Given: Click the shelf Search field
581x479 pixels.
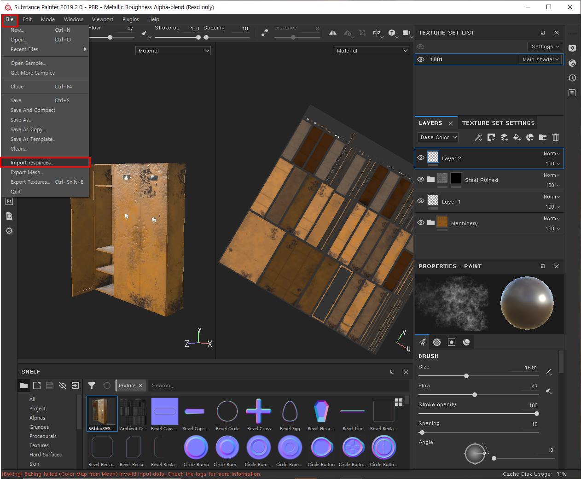Looking at the screenshot, I should tap(279, 386).
